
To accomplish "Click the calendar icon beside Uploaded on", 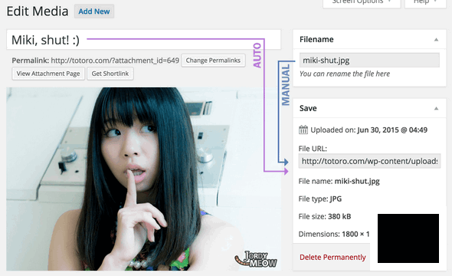I will (303, 130).
